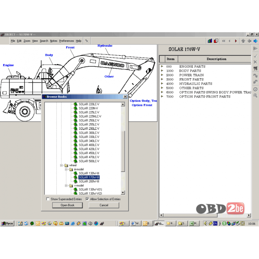Click the grey up arrow navigation icon
Viewport: 259px width, 259px height.
tap(243, 41)
